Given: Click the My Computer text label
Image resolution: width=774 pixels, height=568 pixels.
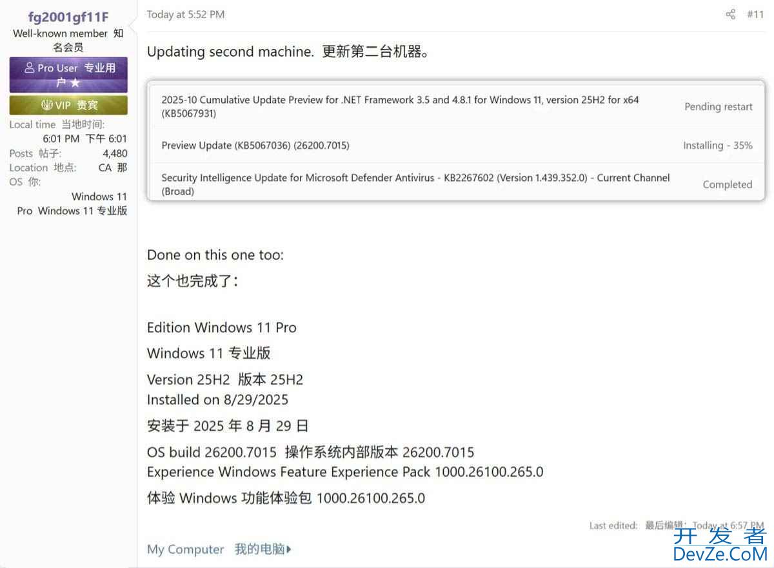Looking at the screenshot, I should point(186,549).
